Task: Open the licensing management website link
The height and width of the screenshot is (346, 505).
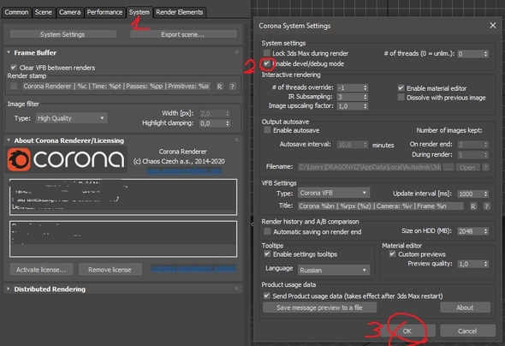Action: [193, 268]
